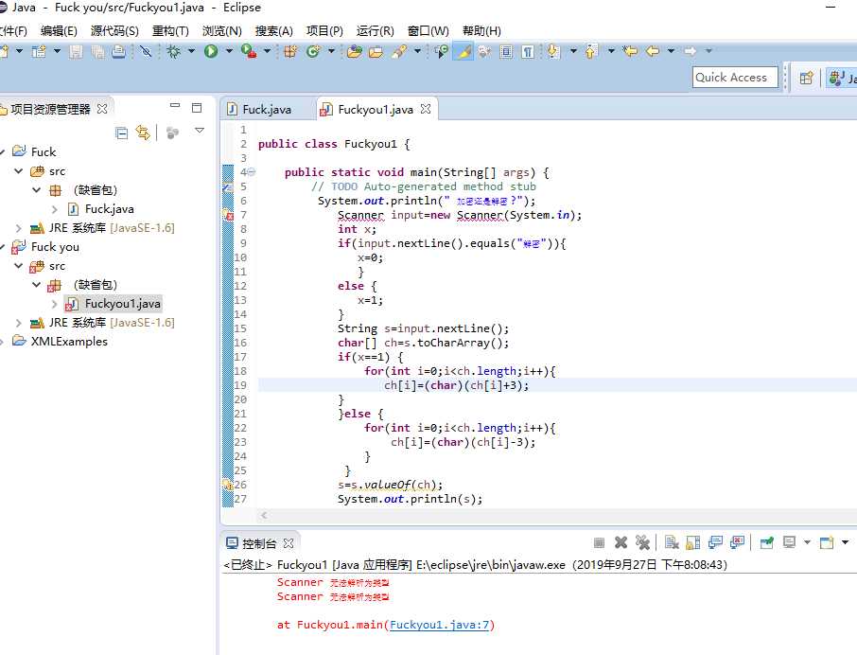Click the Last Edit Location icon
The width and height of the screenshot is (857, 655).
[x=630, y=51]
